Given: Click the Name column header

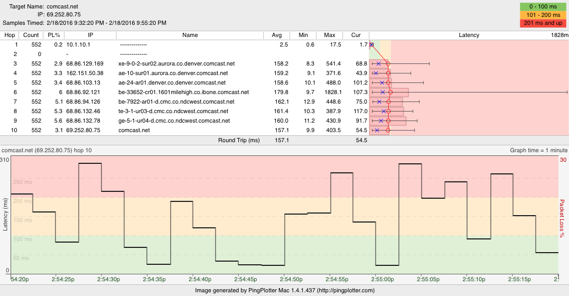Looking at the screenshot, I should tap(190, 35).
